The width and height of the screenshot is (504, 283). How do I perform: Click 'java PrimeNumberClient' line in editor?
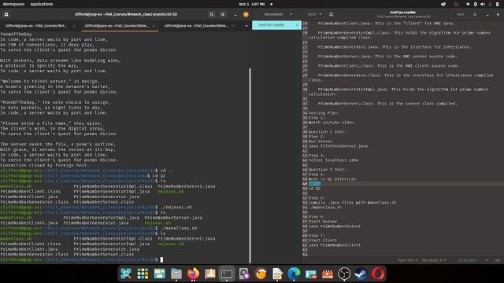(334, 245)
